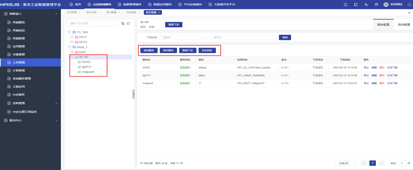The width and height of the screenshot is (413, 170).
Task: Select the magusiot node in tree
Action: click(89, 72)
